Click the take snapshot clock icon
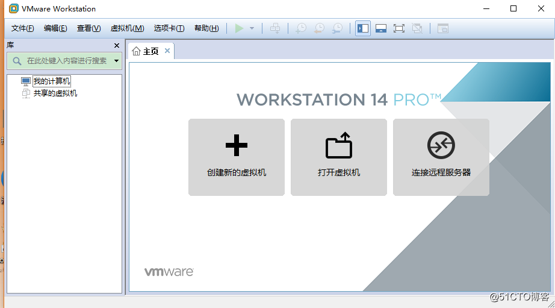The height and width of the screenshot is (308, 555). tap(301, 28)
